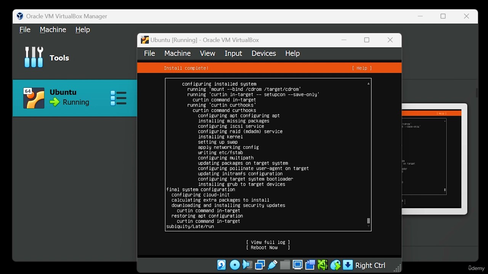488x274 pixels.
Task: Click 'configuring cloud-init' log line
Action: coord(201,195)
